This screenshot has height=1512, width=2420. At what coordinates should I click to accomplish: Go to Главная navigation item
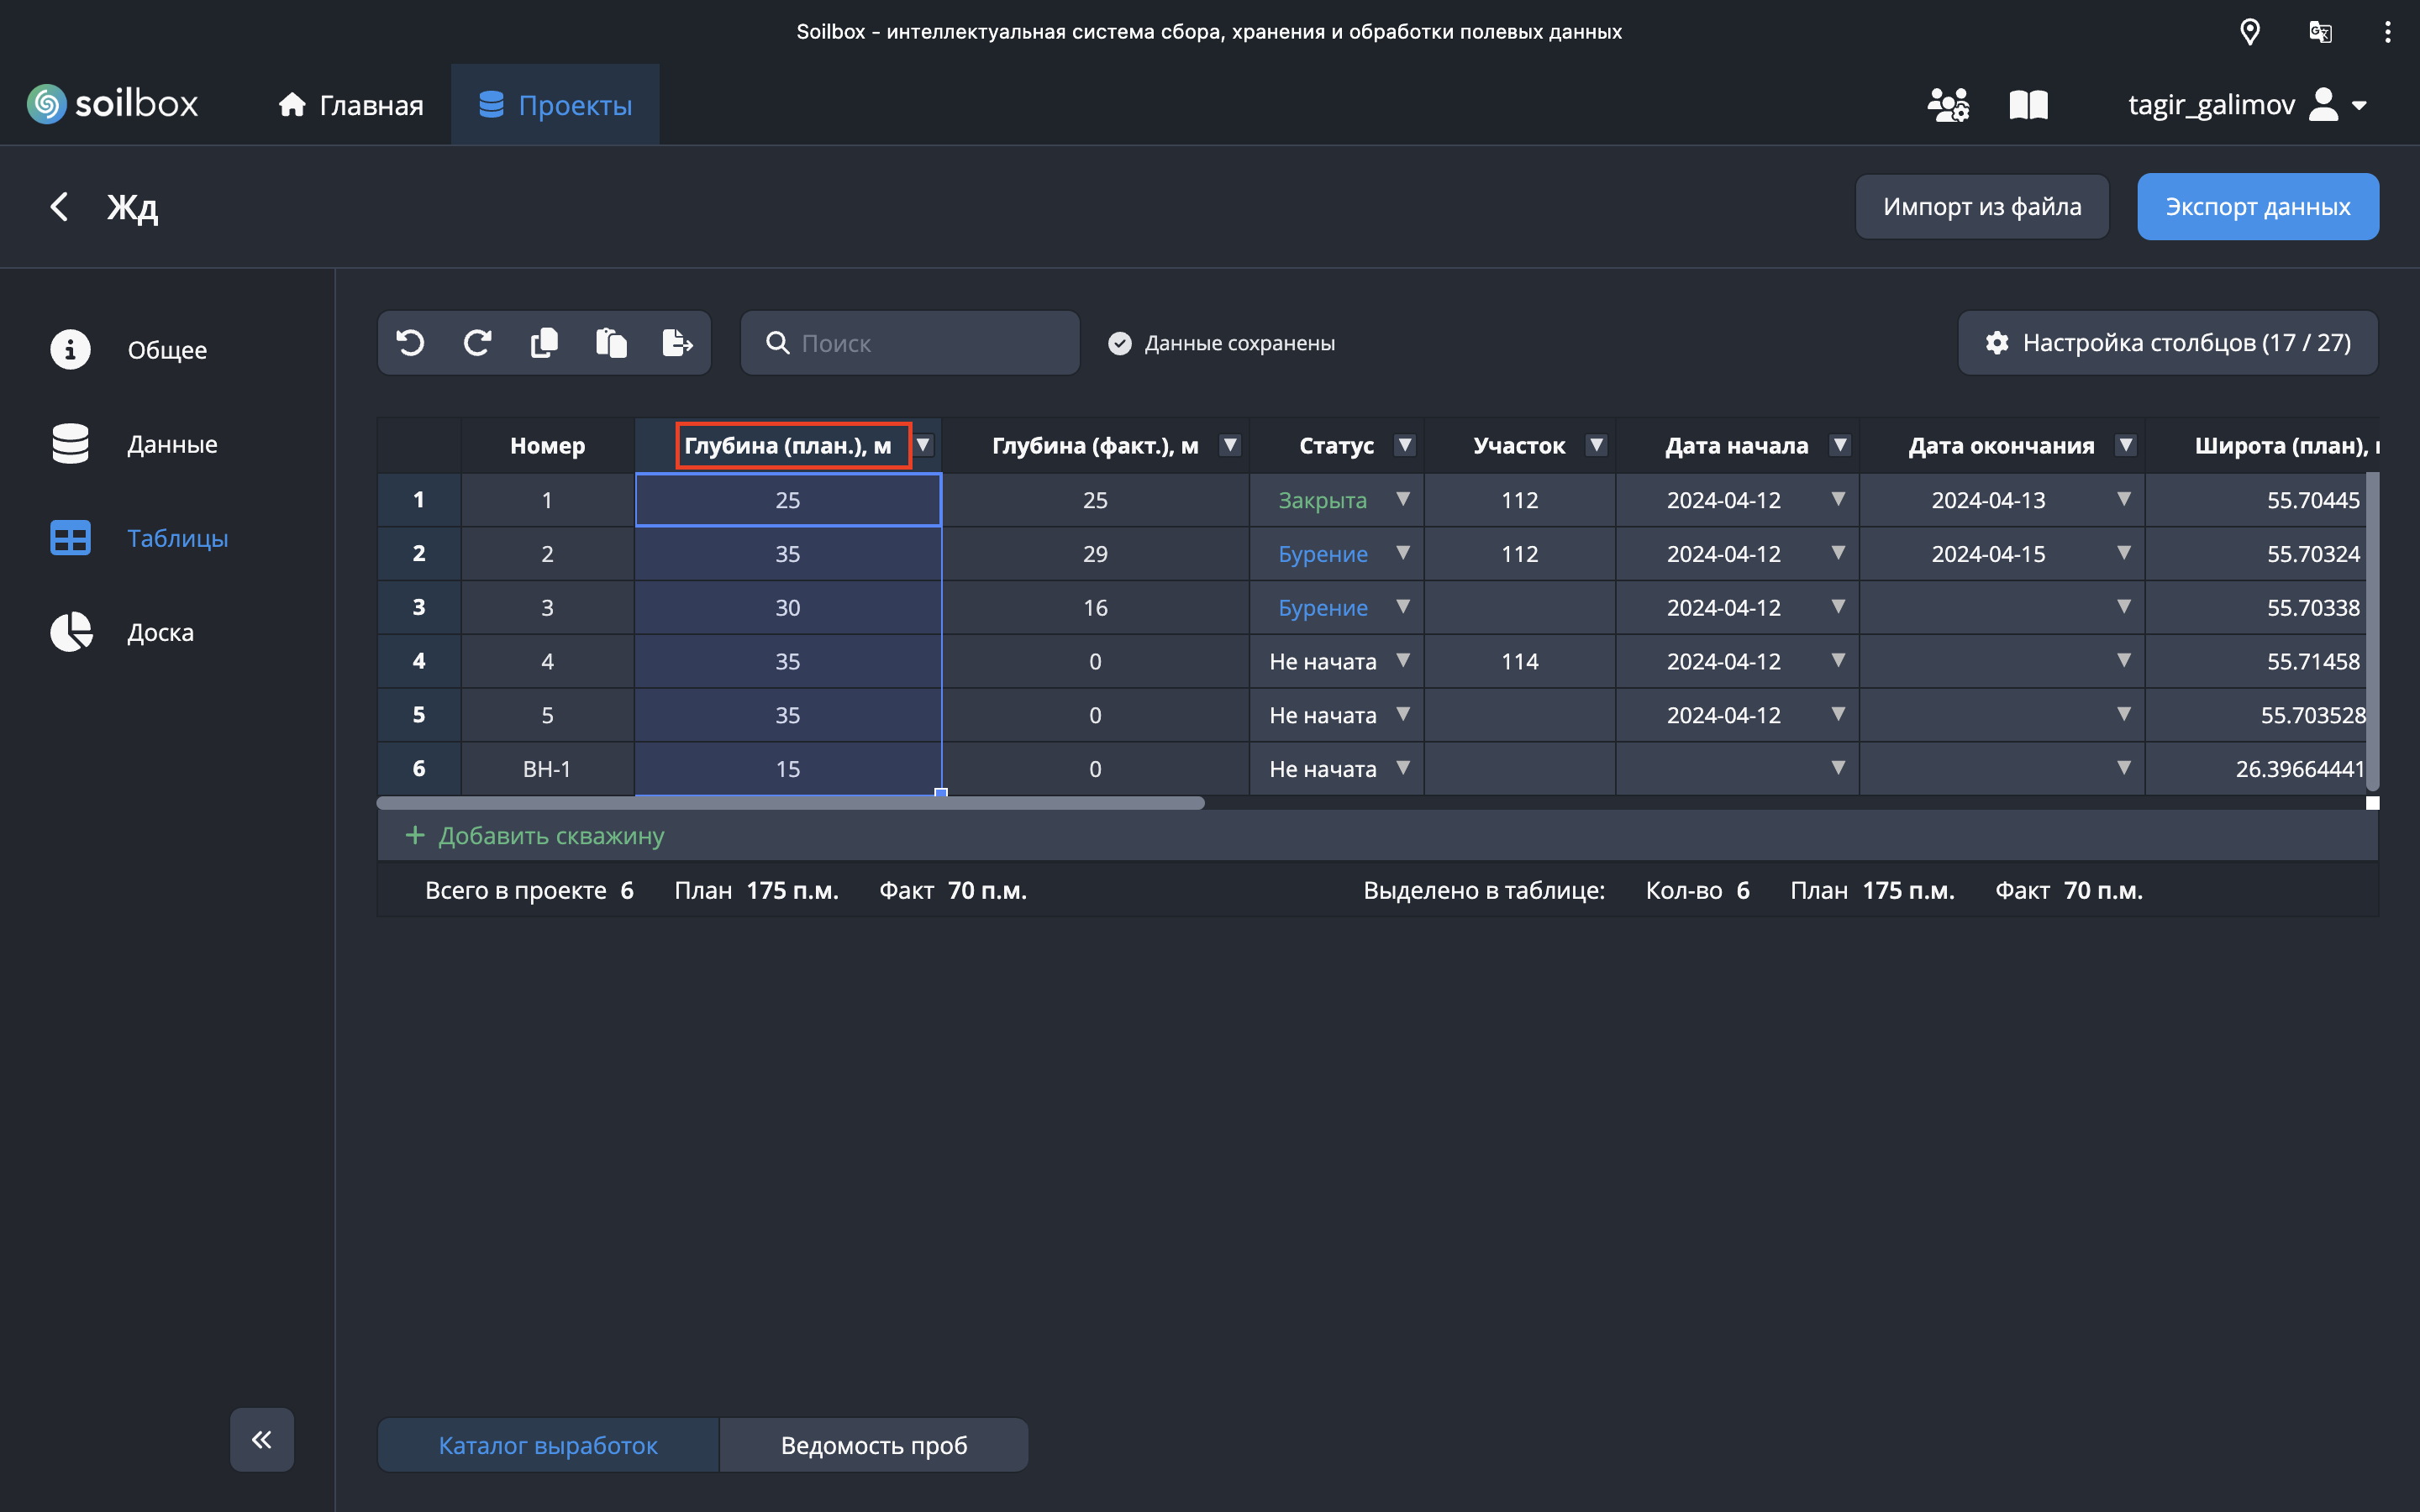(351, 105)
